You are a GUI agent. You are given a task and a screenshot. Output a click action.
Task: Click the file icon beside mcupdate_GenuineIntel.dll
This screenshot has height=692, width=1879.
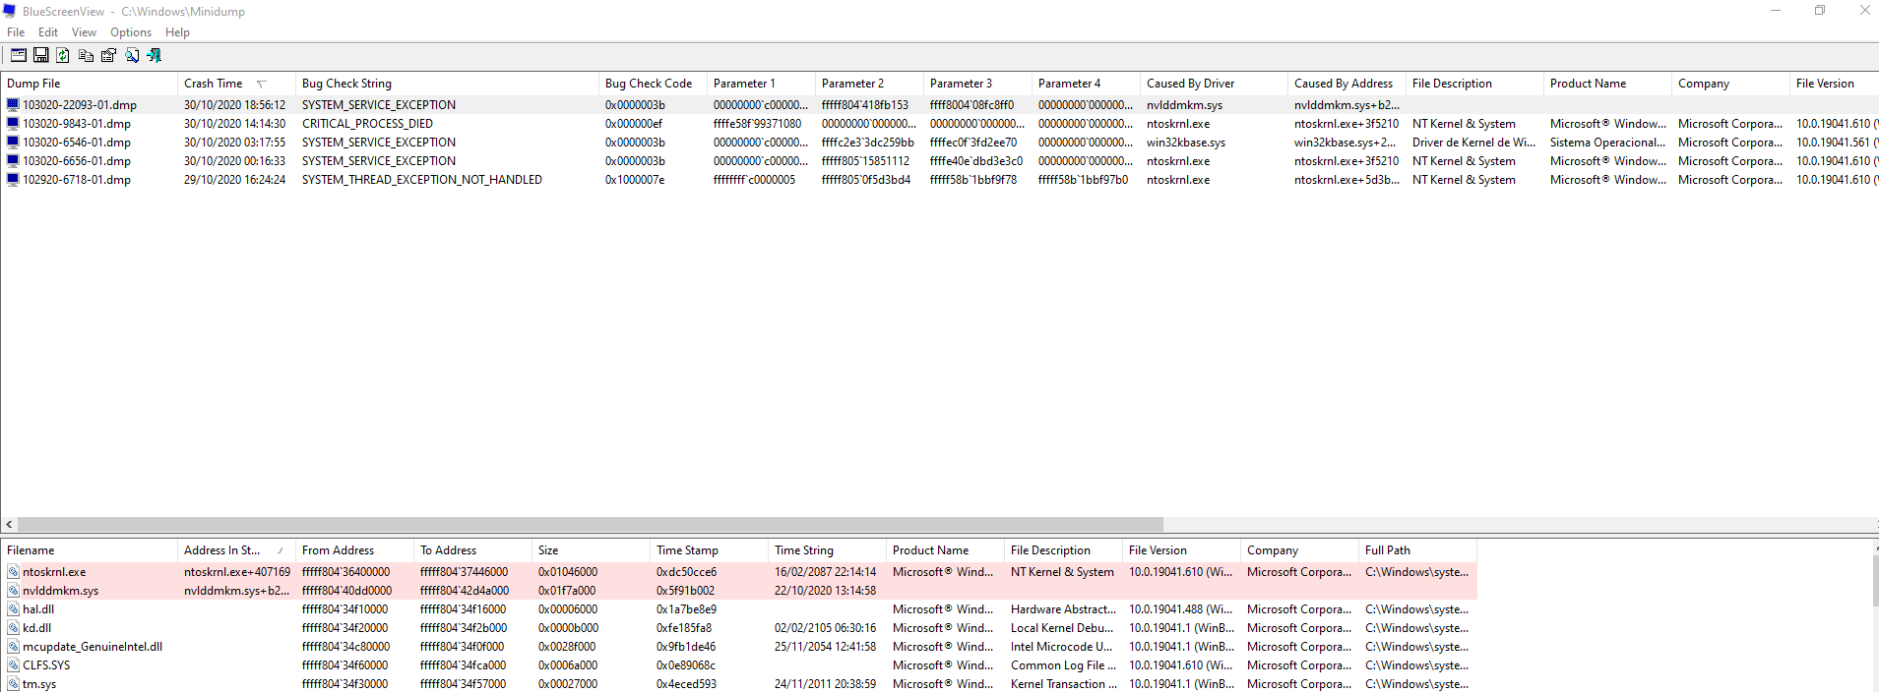[13, 647]
